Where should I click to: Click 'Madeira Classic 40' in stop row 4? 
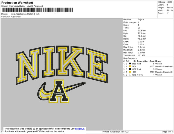point(164,72)
